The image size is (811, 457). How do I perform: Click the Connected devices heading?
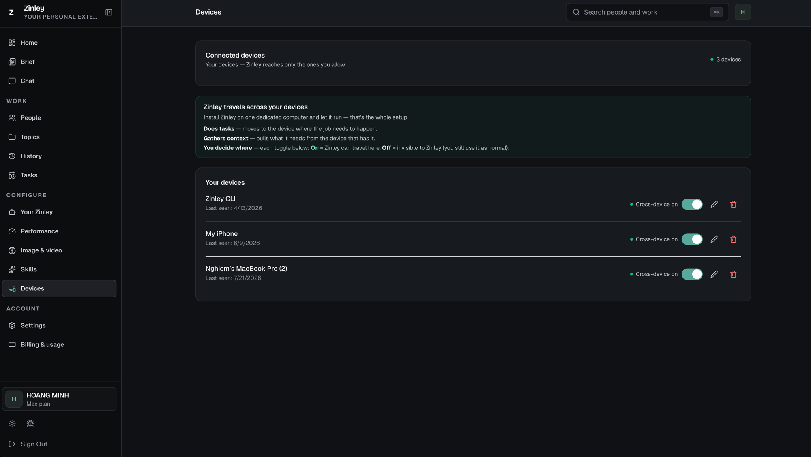point(235,55)
